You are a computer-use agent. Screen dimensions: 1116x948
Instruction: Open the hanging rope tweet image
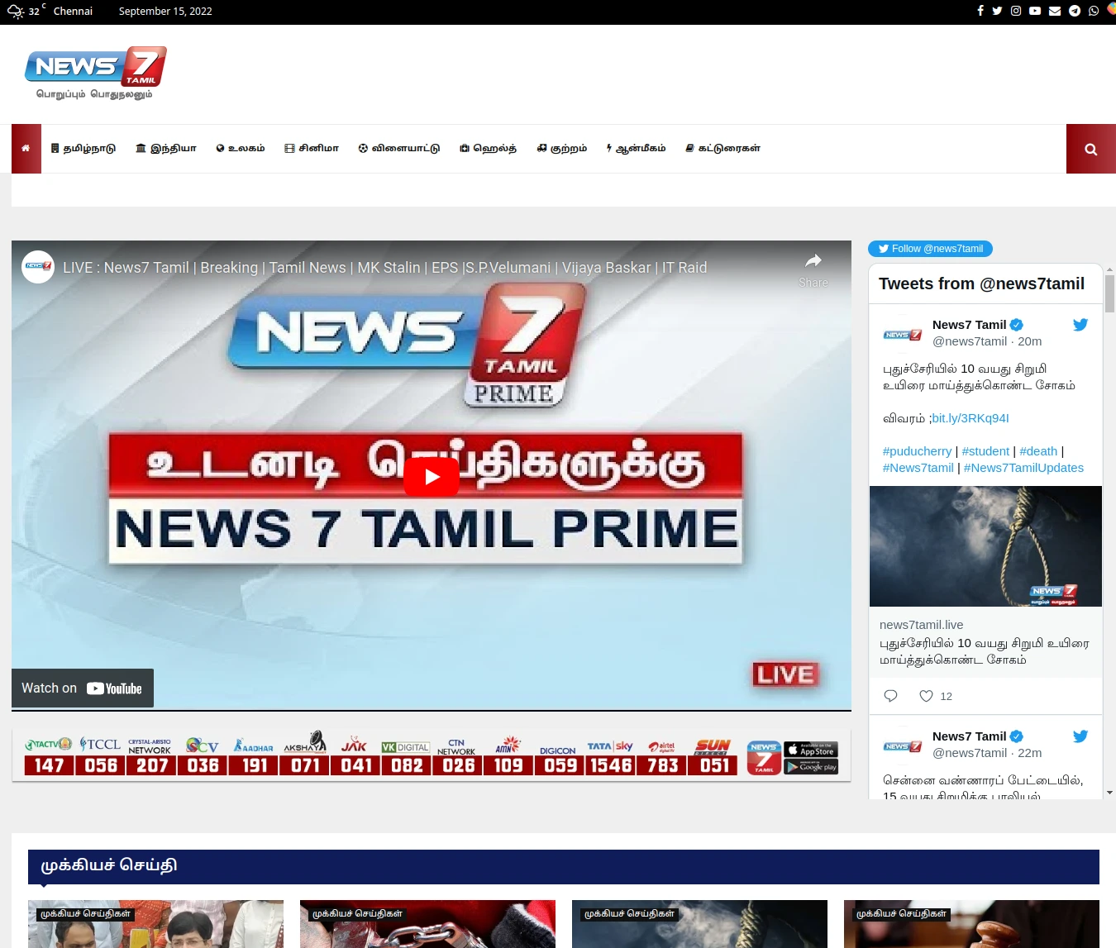[985, 546]
